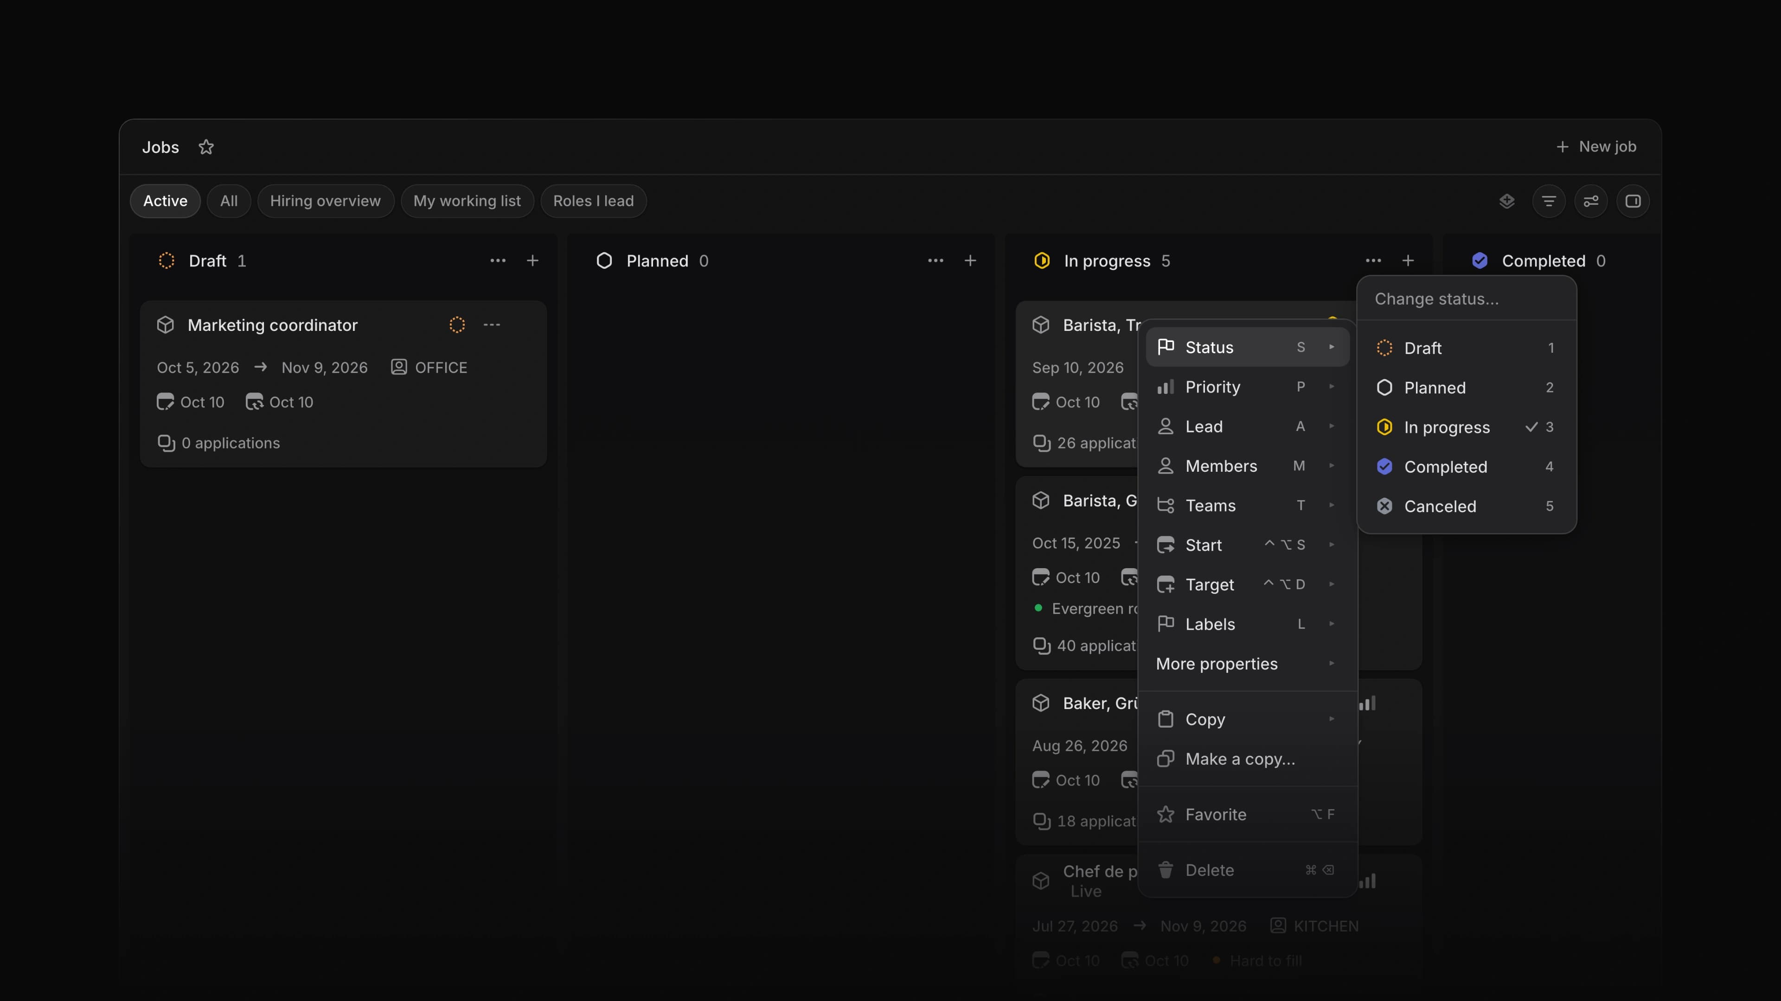
Task: Expand Lead submenu
Action: coord(1247,426)
